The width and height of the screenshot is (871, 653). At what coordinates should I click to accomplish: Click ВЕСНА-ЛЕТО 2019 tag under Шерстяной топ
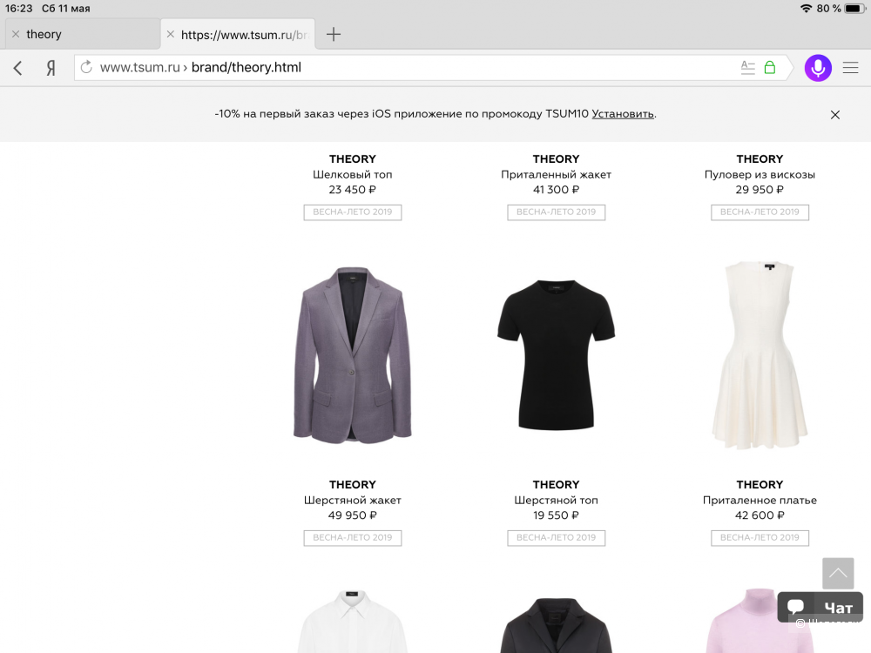click(556, 538)
